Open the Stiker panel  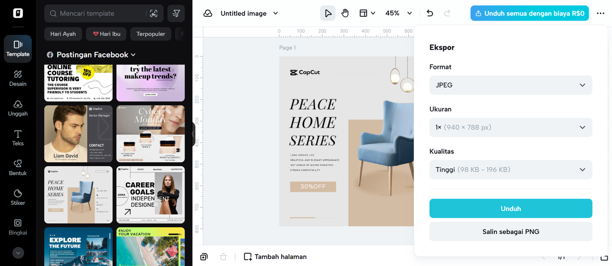coord(18,197)
